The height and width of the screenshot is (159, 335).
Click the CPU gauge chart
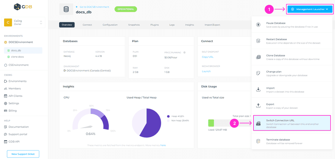[90, 119]
